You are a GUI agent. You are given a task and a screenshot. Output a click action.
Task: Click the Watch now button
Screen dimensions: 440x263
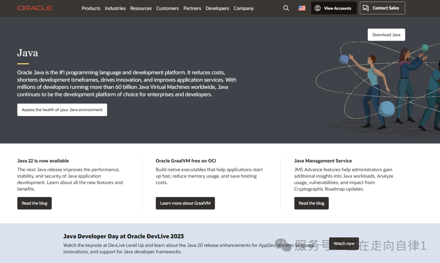344,243
